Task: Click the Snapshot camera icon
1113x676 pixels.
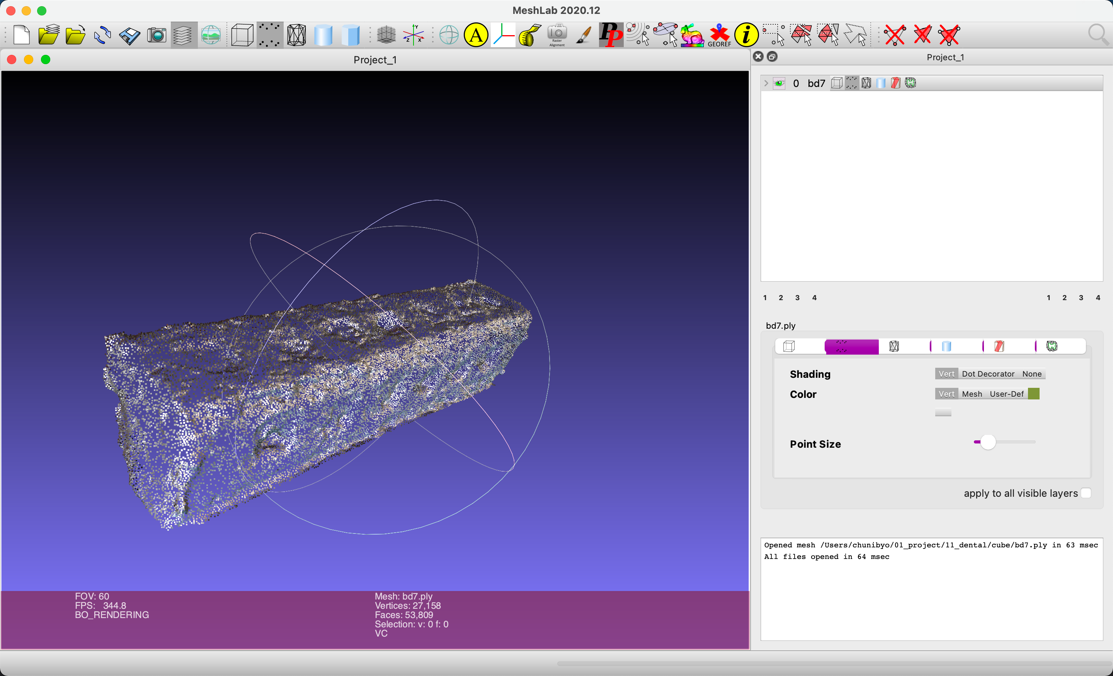Action: click(x=156, y=35)
